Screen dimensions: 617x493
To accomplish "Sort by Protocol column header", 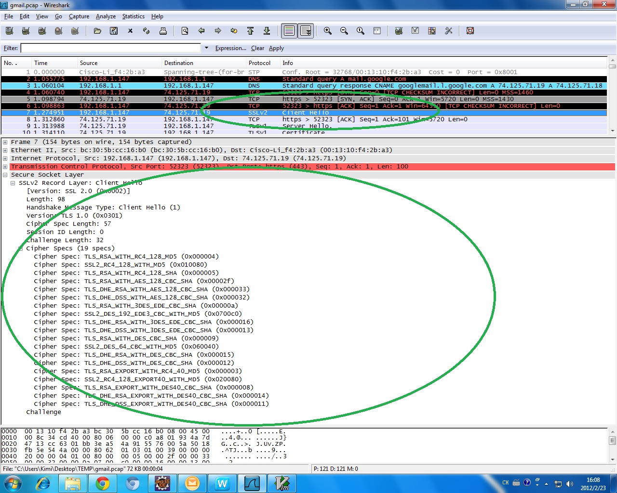I will (263, 63).
